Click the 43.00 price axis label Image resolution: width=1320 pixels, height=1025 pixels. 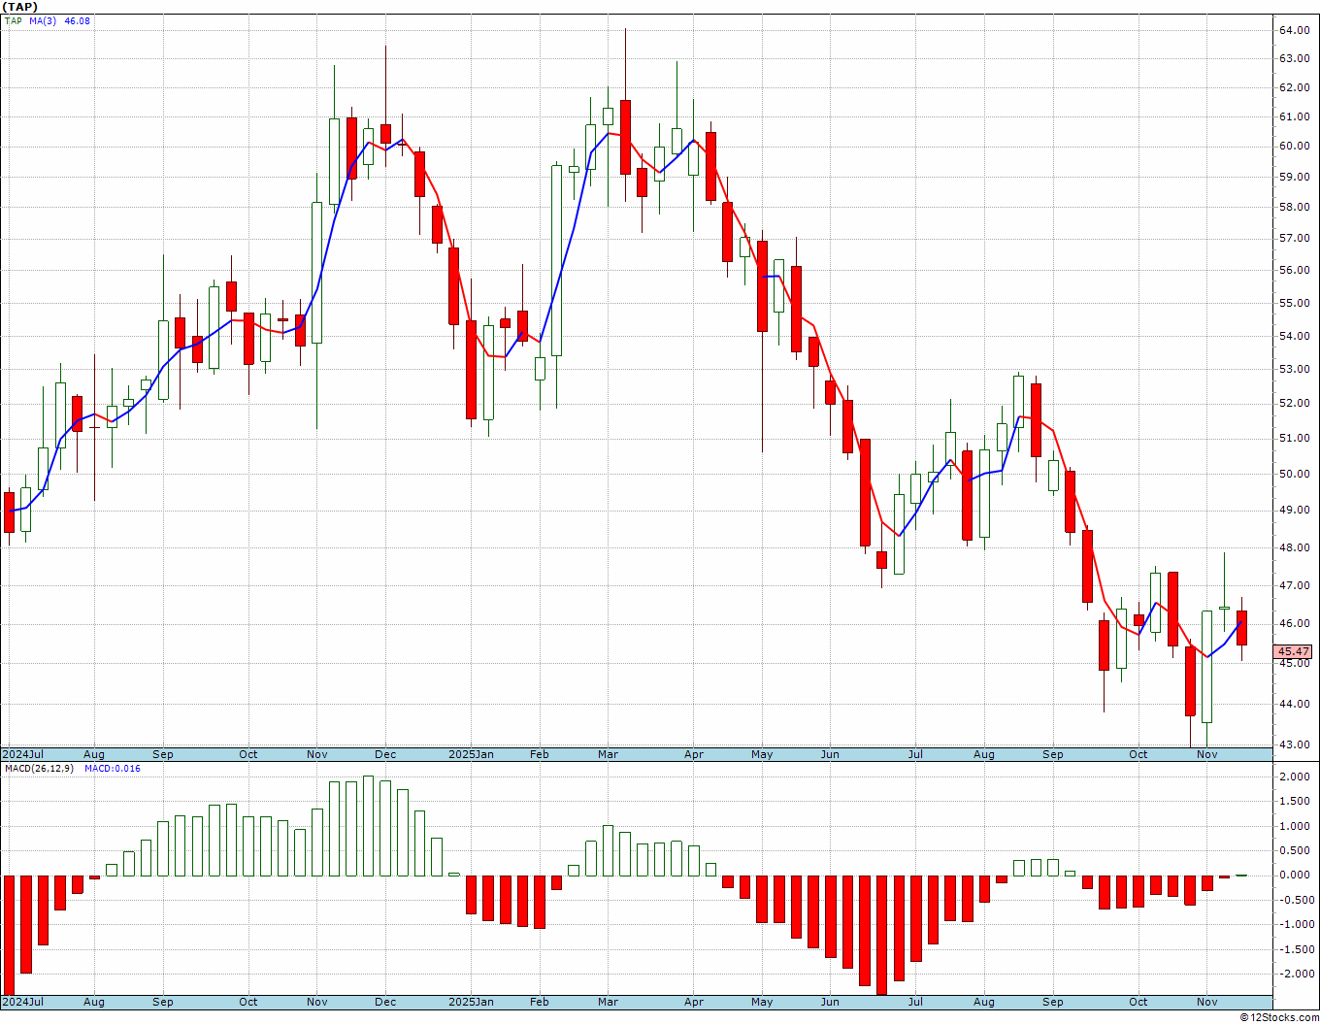click(1294, 744)
